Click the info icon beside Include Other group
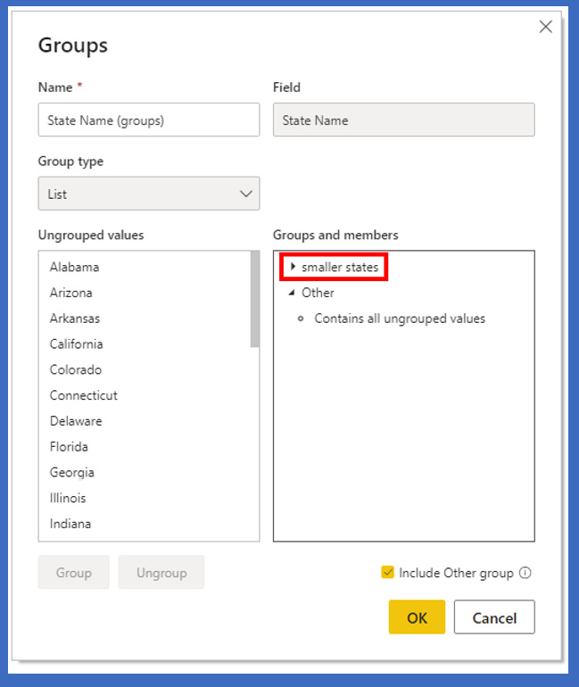 (525, 573)
